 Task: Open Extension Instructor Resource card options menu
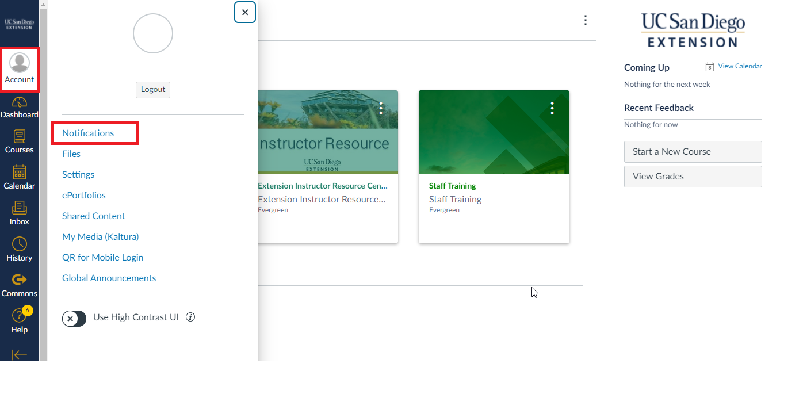pos(381,108)
